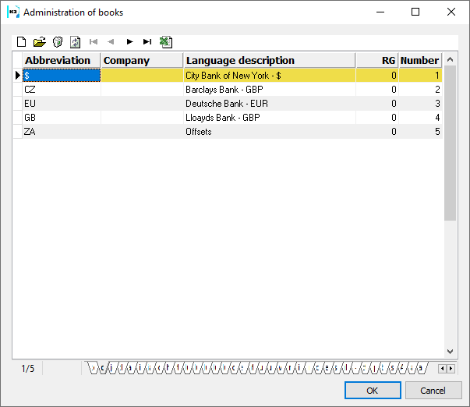Click the Number cell of the Lloayds row
This screenshot has width=470, height=407.
point(420,118)
